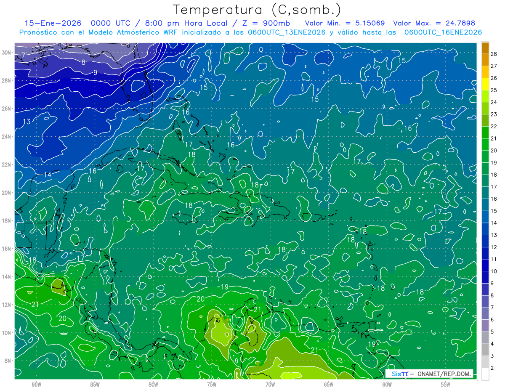Screen dimensions: 505x390
Task: Click the "30N" latitude axis label
Action: [7, 53]
